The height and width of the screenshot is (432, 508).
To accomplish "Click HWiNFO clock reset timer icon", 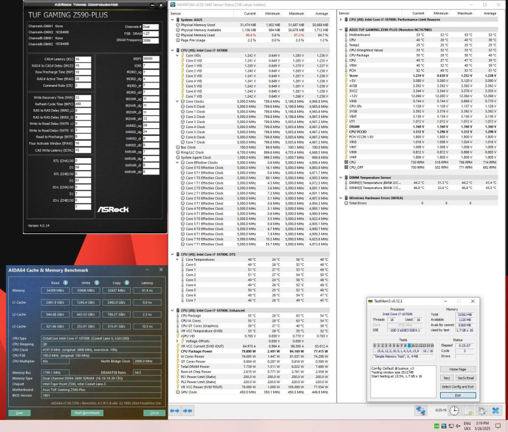I will tap(454, 410).
